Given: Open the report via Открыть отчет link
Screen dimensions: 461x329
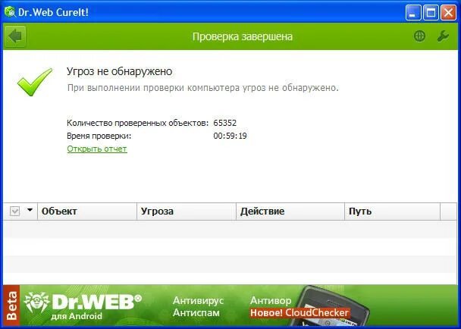Looking at the screenshot, I should [97, 149].
